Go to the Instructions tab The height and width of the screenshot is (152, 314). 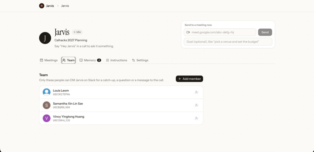pyautogui.click(x=116, y=60)
